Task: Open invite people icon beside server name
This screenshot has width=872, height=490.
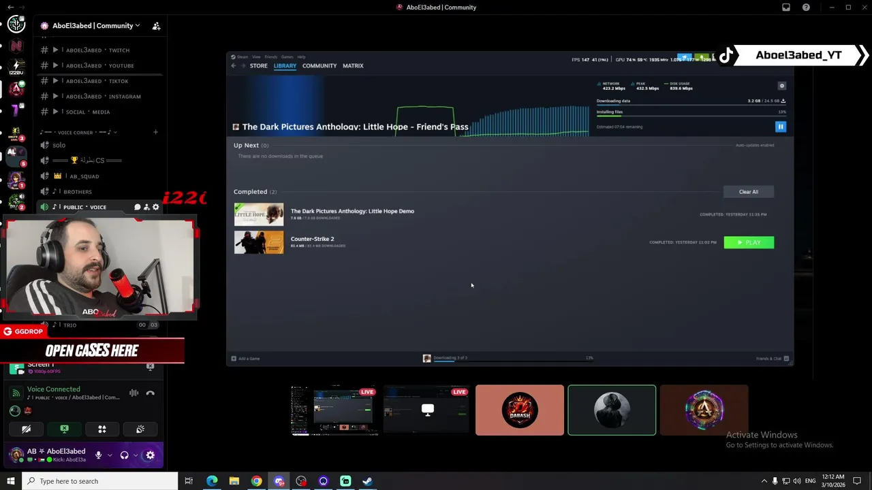Action: pyautogui.click(x=156, y=26)
